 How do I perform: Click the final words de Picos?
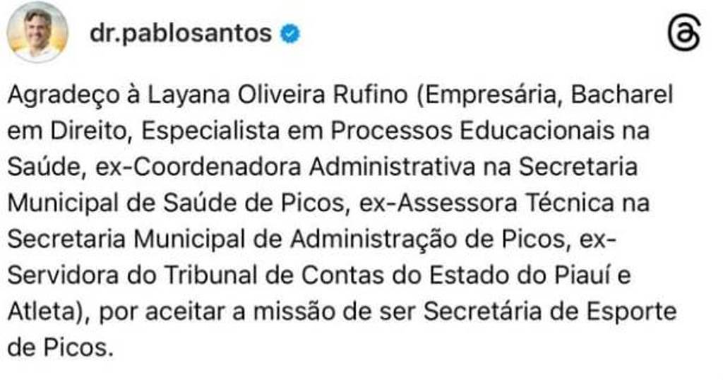click(61, 348)
